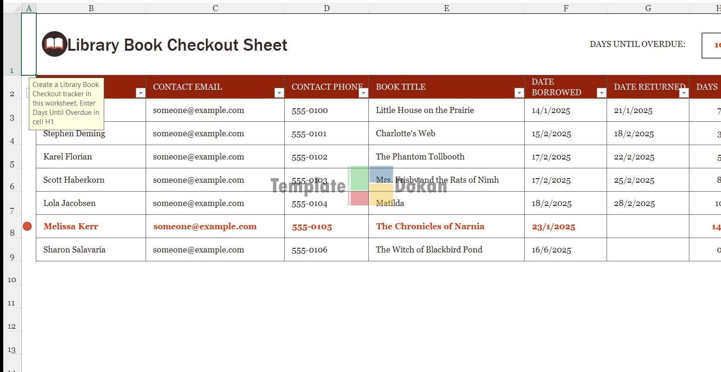
Task: Expand the BOOK TITLE filter dropdown
Action: pyautogui.click(x=519, y=93)
